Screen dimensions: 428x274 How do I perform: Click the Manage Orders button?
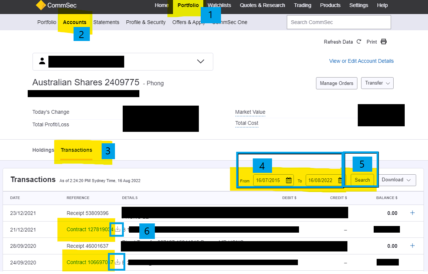337,83
